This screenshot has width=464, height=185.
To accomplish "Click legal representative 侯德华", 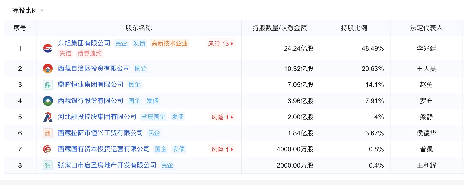I will tap(426, 133).
